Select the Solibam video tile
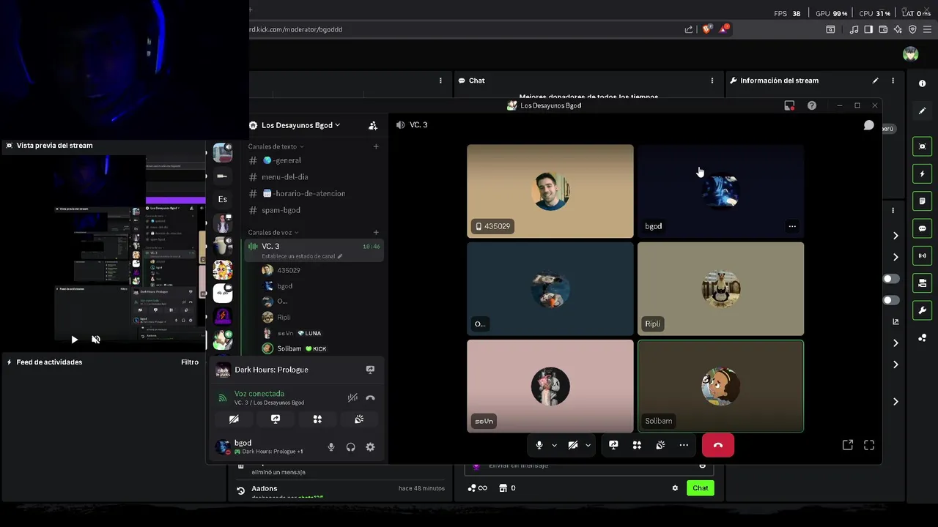This screenshot has width=938, height=527. [721, 386]
